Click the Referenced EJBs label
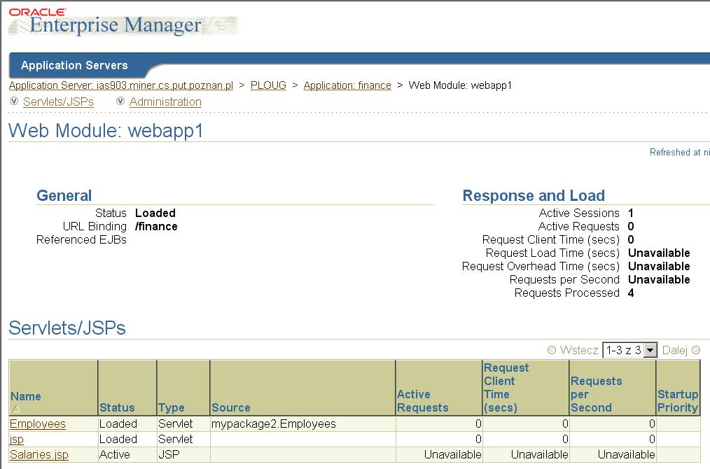The width and height of the screenshot is (710, 469). pos(81,239)
